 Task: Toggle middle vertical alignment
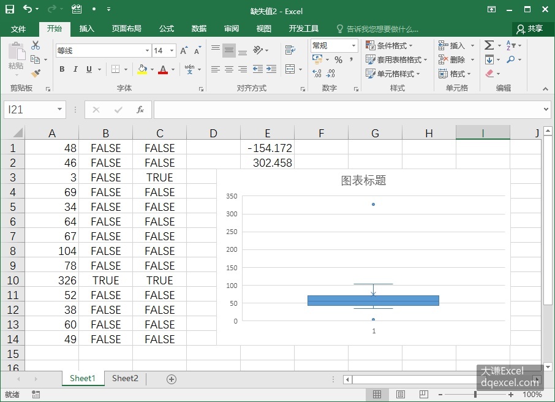coord(229,50)
